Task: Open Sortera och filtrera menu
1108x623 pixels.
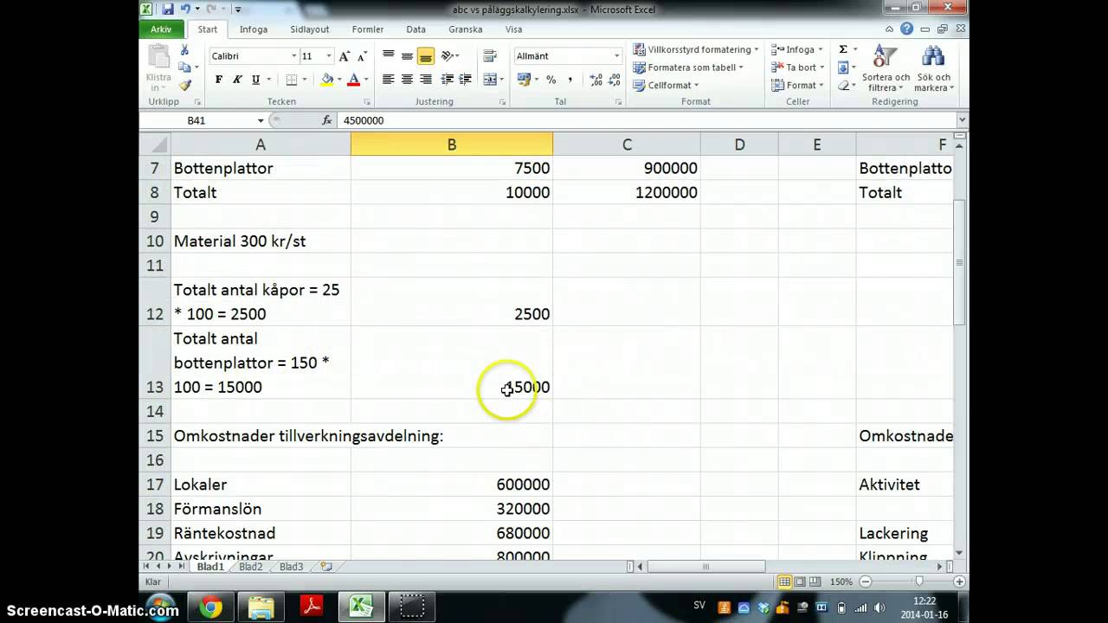Action: pyautogui.click(x=886, y=69)
